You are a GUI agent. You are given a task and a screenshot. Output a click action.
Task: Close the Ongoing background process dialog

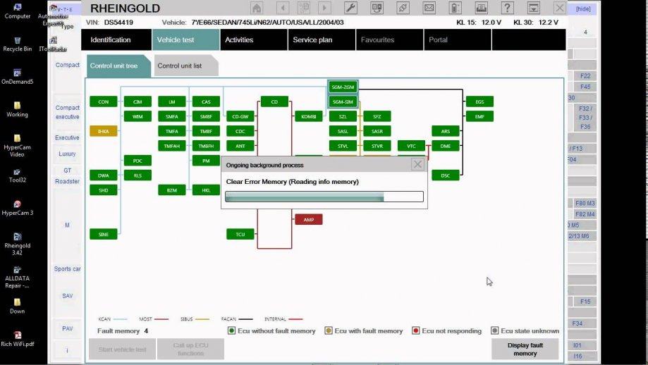[x=418, y=164]
